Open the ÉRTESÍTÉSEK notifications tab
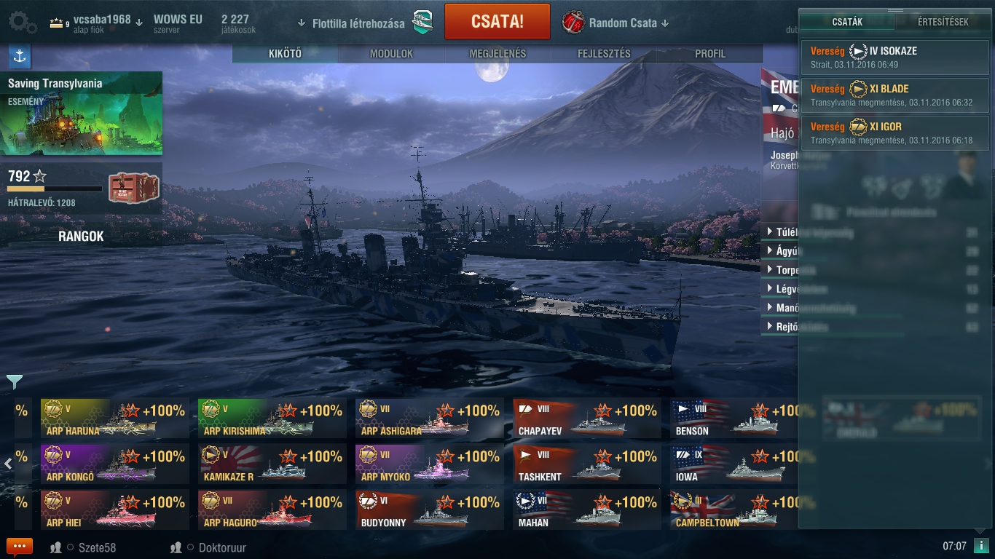This screenshot has height=559, width=995. (943, 22)
